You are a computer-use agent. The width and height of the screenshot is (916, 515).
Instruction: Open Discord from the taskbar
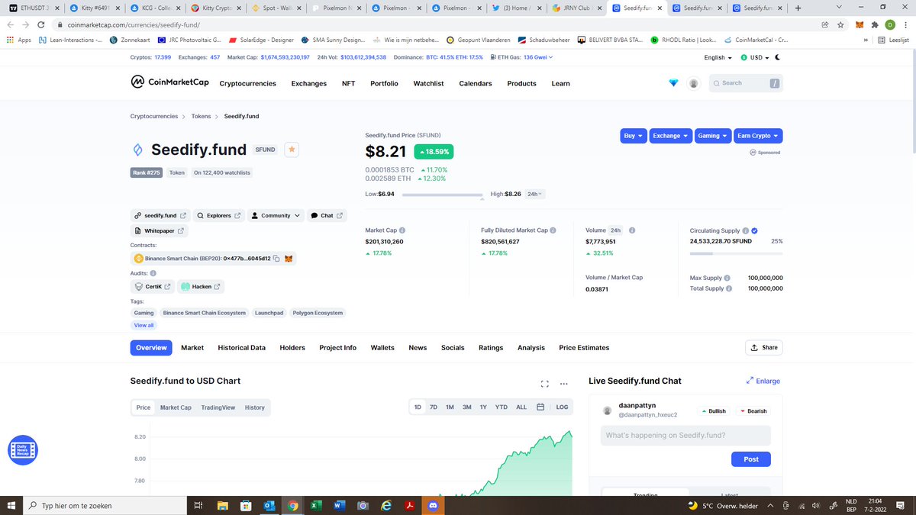[433, 505]
